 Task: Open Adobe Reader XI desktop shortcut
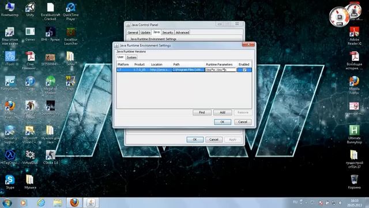coord(354,36)
